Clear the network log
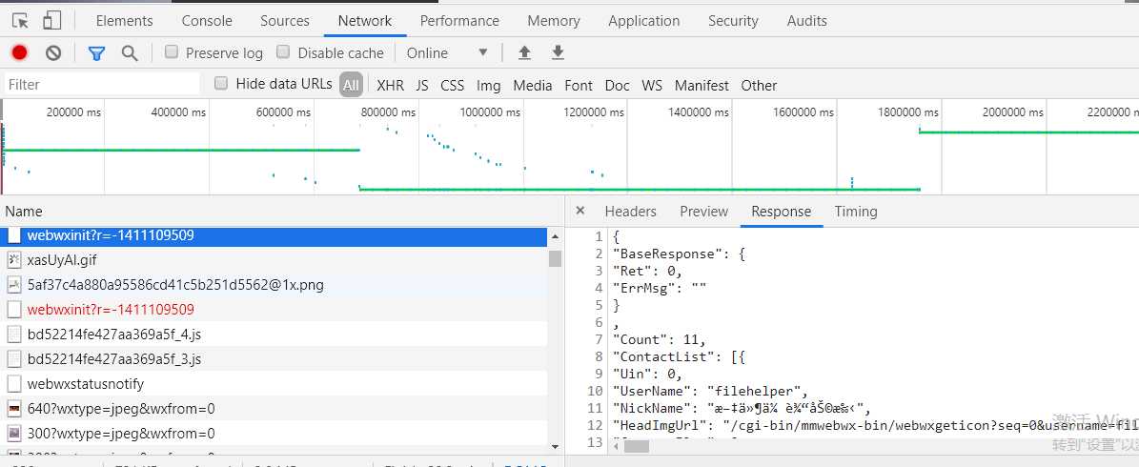 53,52
